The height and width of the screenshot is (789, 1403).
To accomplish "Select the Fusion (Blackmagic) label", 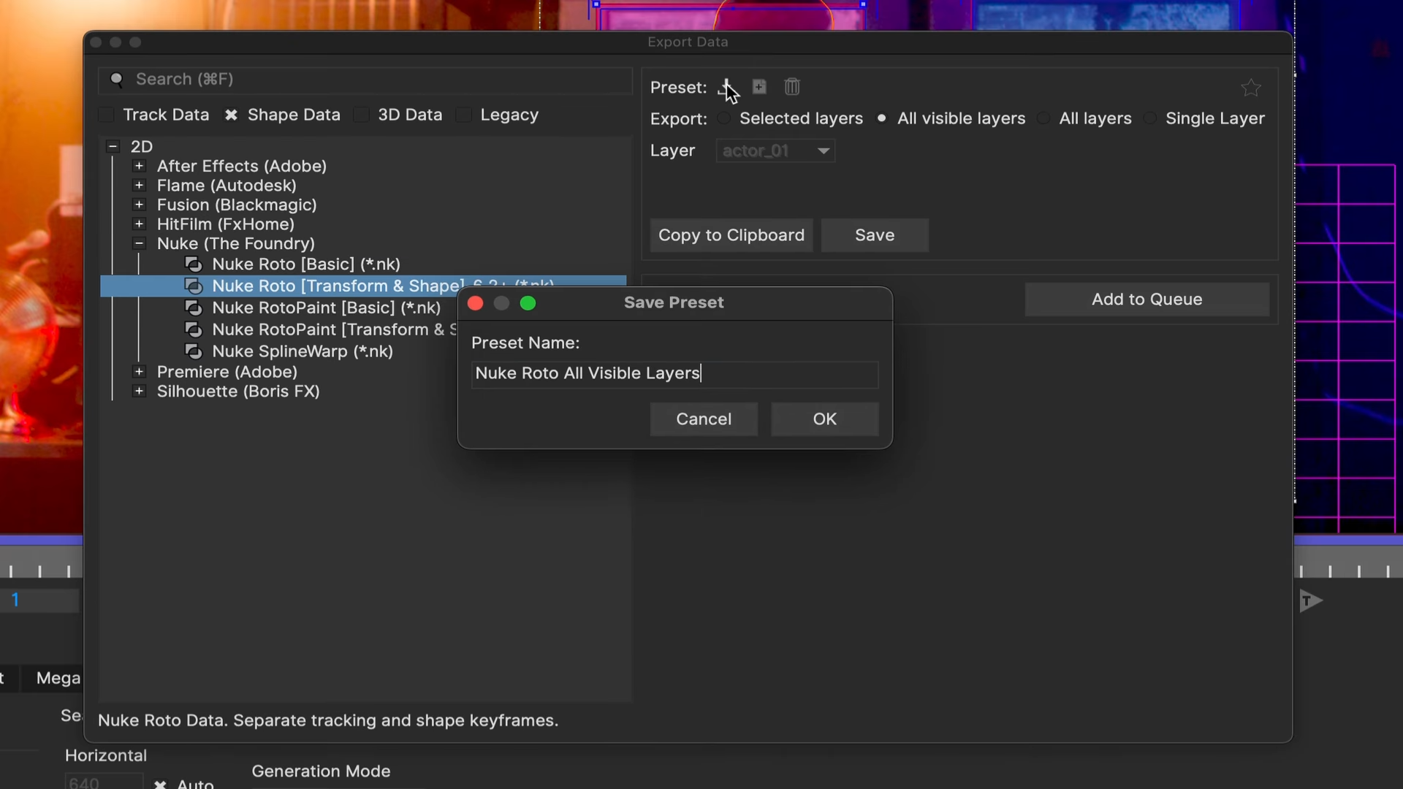I will (x=237, y=205).
